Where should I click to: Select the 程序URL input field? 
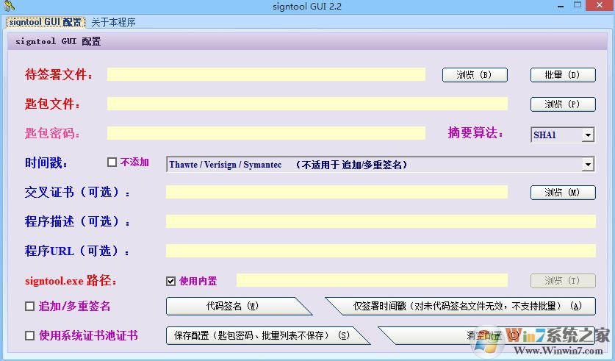click(381, 251)
